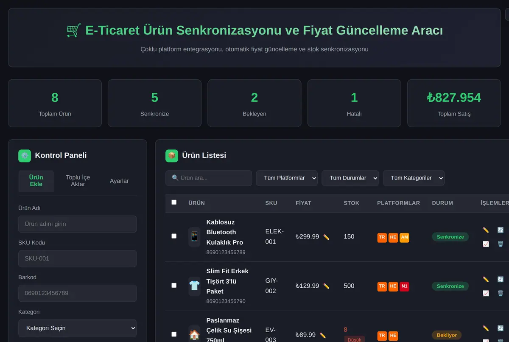Open the Tüm Durumlar filter dropdown

[x=350, y=178]
